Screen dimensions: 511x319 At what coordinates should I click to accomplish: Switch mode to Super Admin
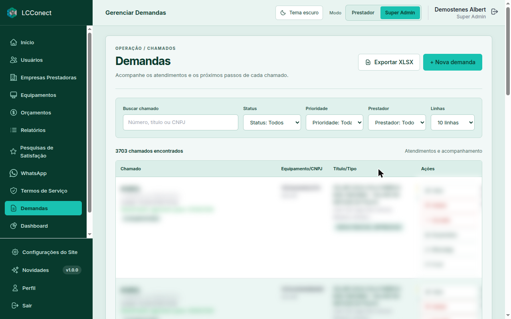(400, 13)
